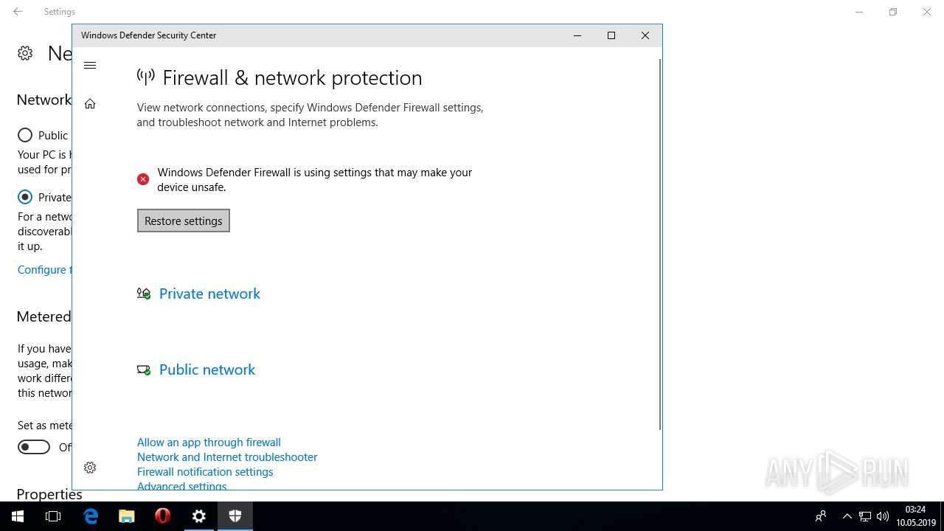Select Private radio button in Settings
Image resolution: width=944 pixels, height=531 pixels.
(25, 197)
